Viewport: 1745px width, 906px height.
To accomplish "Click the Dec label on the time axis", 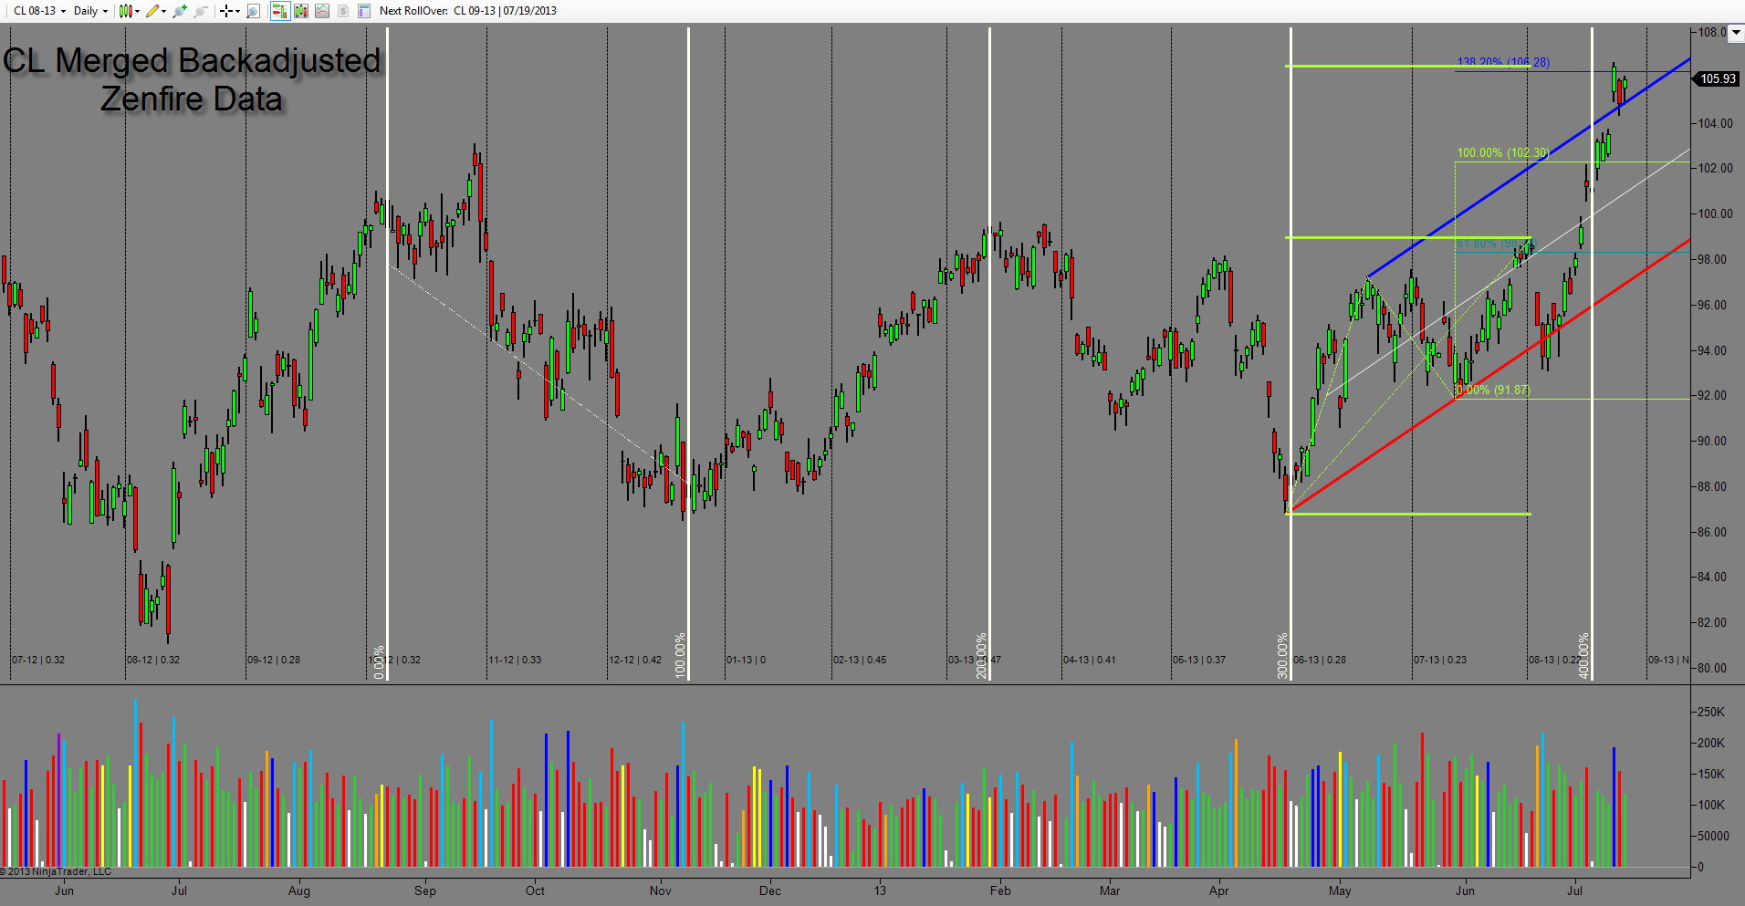I will pos(770,890).
